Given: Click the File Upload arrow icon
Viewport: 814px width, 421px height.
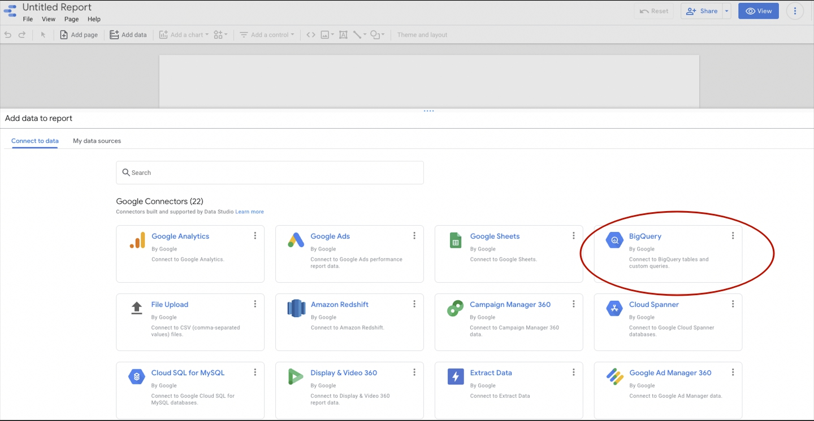Looking at the screenshot, I should (137, 308).
